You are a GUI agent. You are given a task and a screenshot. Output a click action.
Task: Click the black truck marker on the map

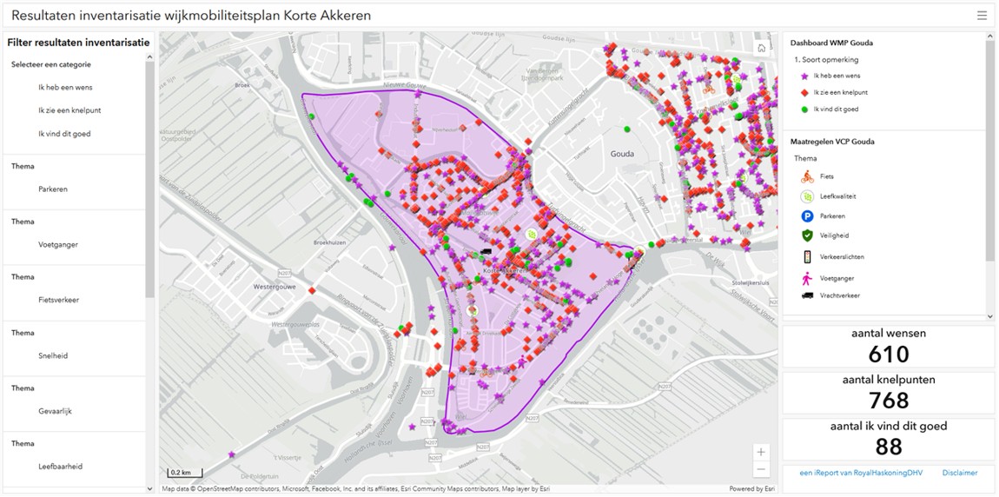pyautogui.click(x=486, y=252)
